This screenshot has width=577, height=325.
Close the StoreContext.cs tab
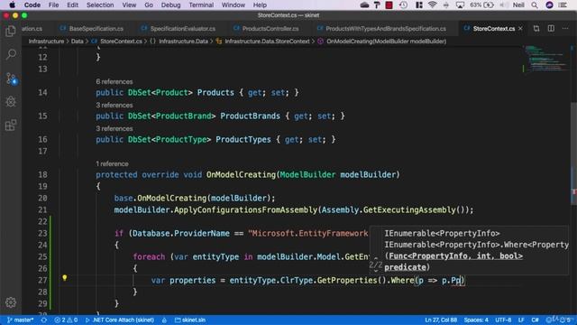coord(520,28)
